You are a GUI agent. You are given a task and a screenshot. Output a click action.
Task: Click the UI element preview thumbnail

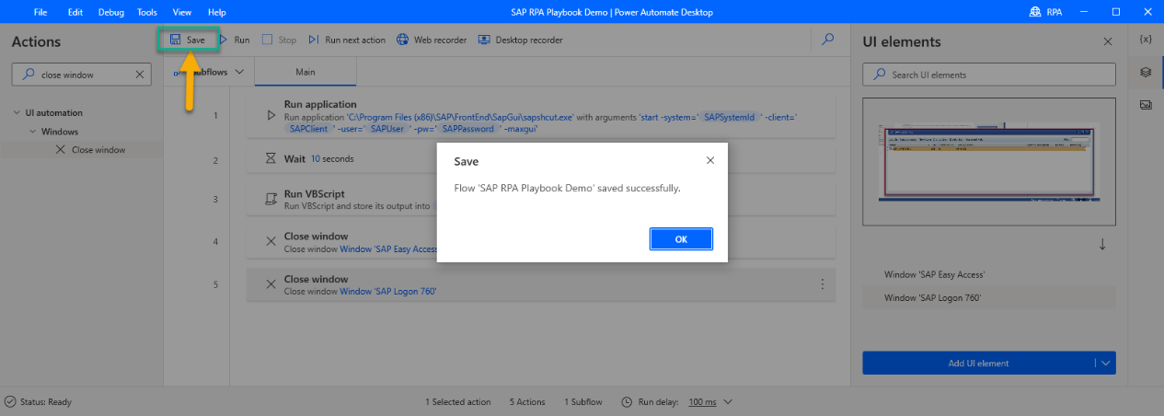[x=989, y=162]
